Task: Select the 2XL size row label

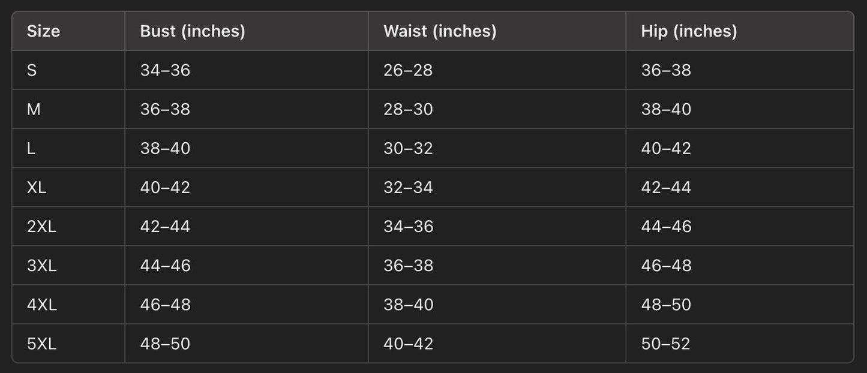Action: pyautogui.click(x=41, y=226)
